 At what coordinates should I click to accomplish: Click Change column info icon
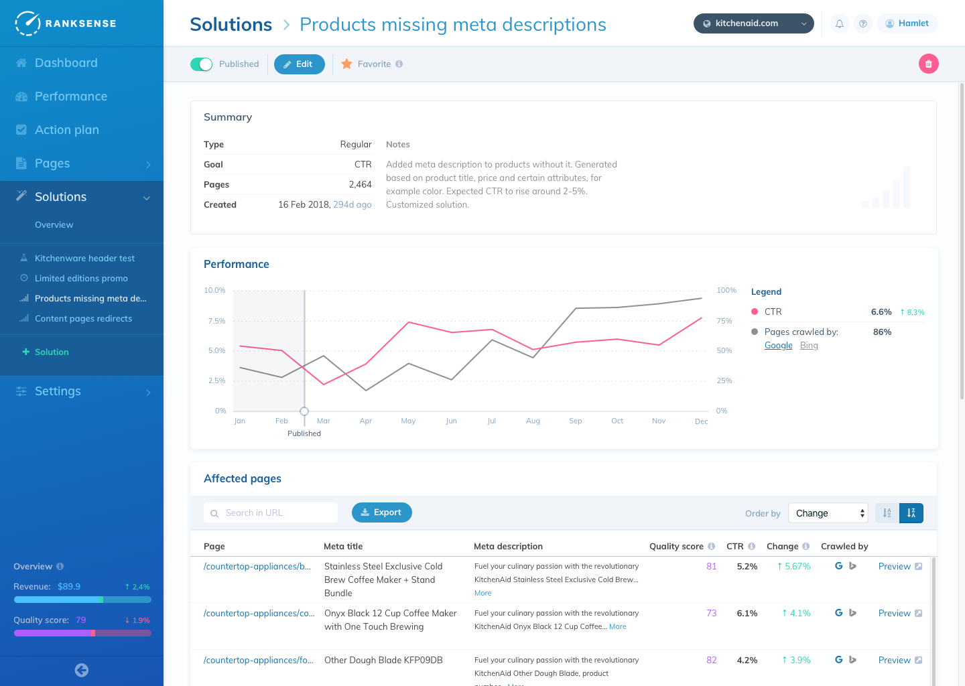tap(806, 546)
